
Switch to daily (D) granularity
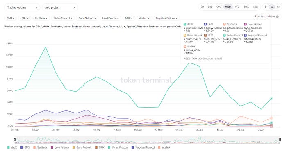(266, 7)
